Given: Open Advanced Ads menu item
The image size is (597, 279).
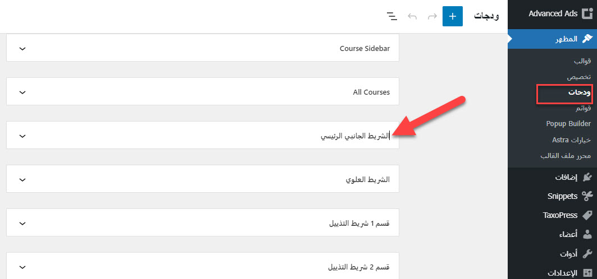Looking at the screenshot, I should (x=553, y=13).
